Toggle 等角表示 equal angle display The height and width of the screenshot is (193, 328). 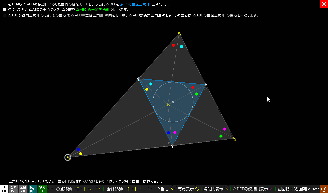(188, 189)
